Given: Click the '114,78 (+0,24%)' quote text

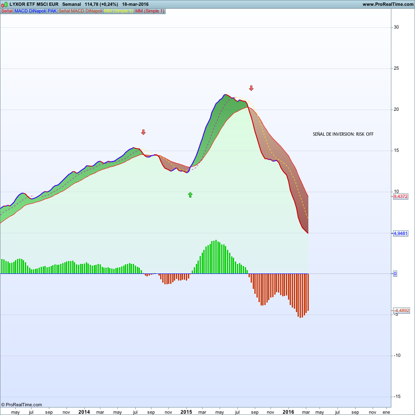Looking at the screenshot, I should pos(101,4).
